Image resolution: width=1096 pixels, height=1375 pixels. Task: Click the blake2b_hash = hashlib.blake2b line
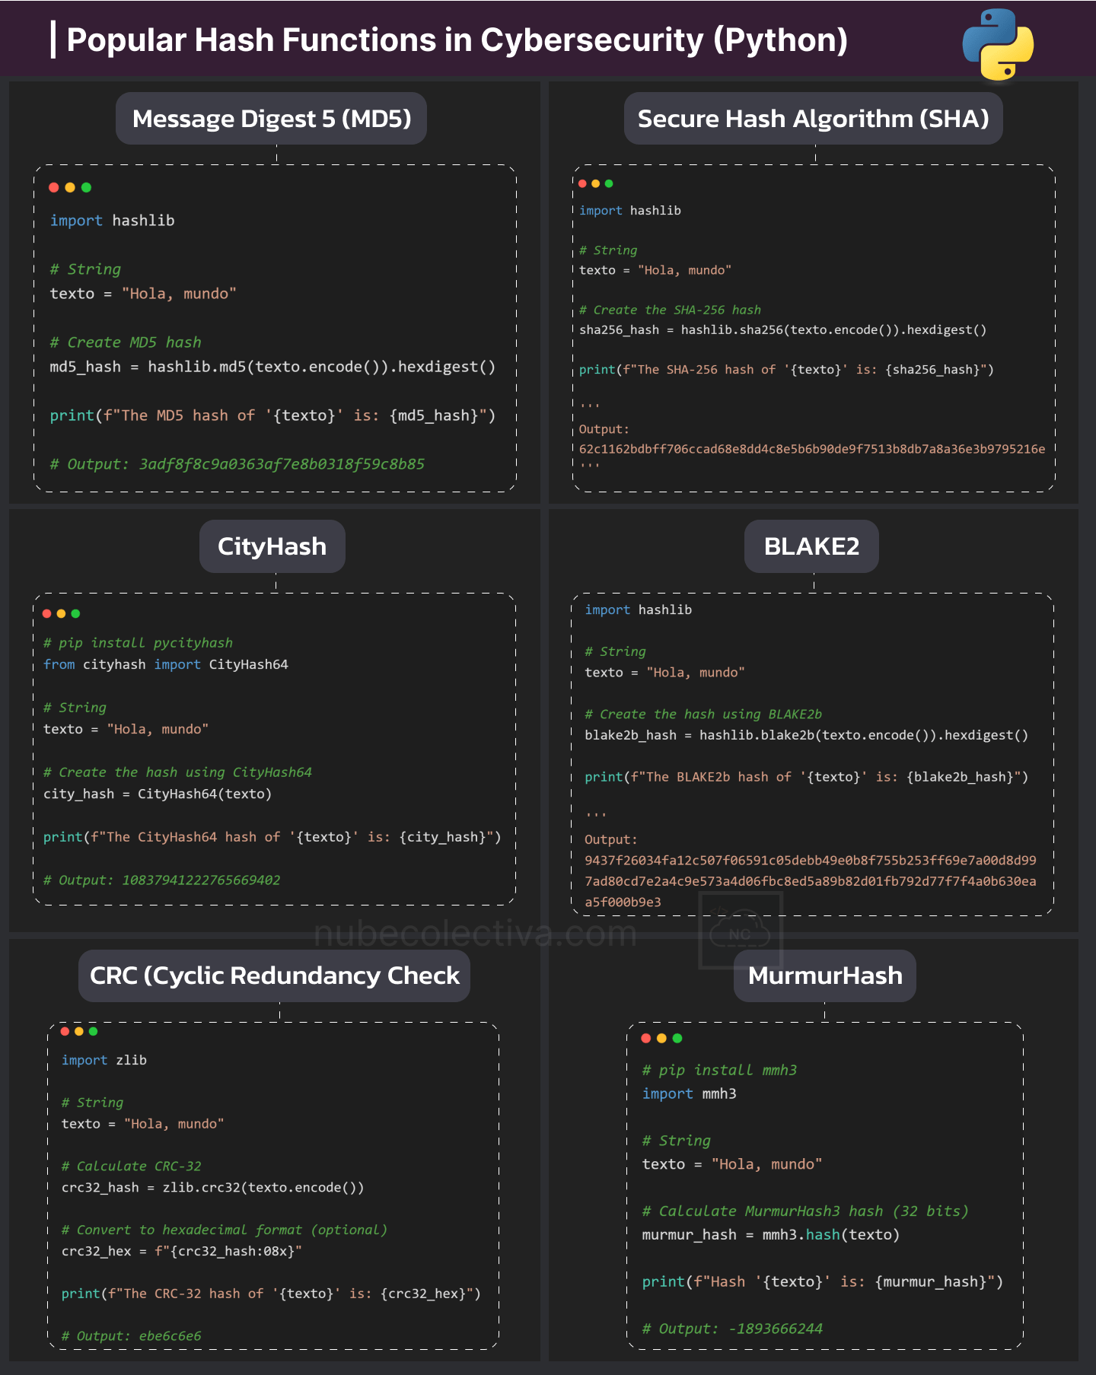[x=807, y=735]
